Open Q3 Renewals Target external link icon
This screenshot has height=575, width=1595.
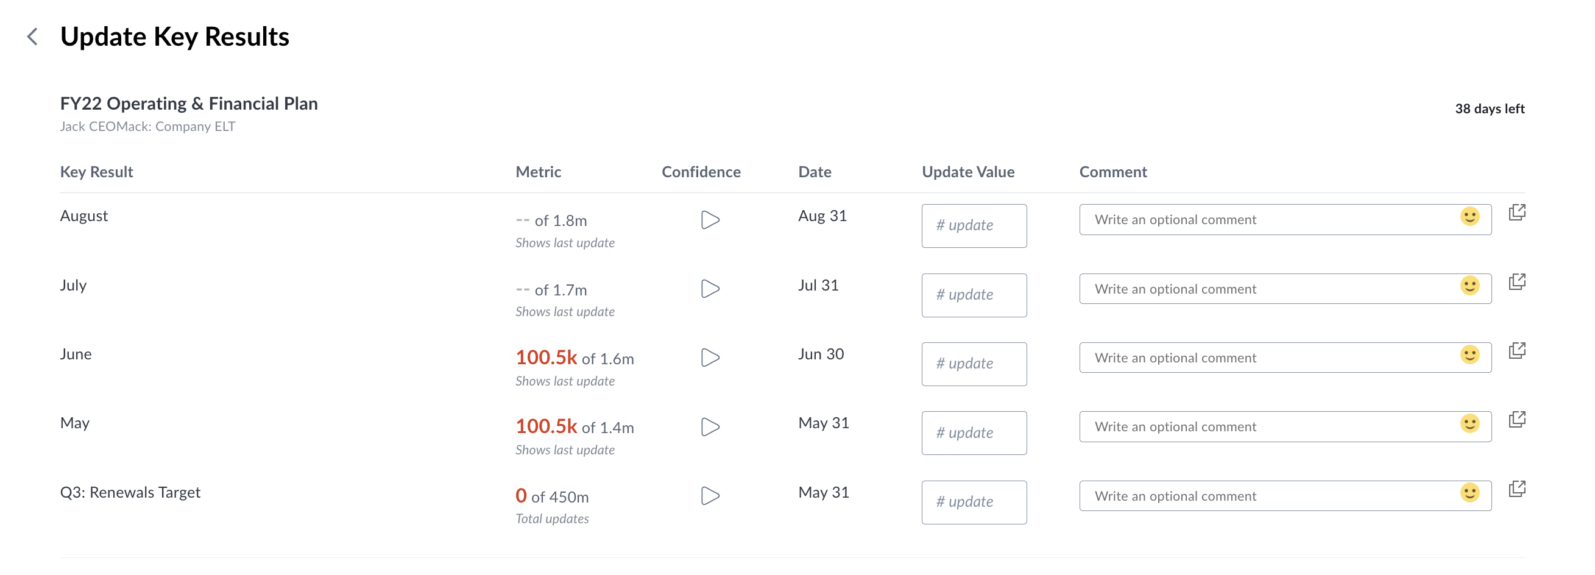pyautogui.click(x=1517, y=489)
